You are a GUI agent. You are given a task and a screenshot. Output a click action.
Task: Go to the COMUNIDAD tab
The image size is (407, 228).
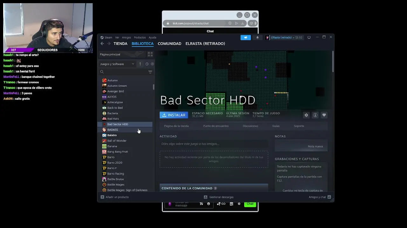[169, 44]
